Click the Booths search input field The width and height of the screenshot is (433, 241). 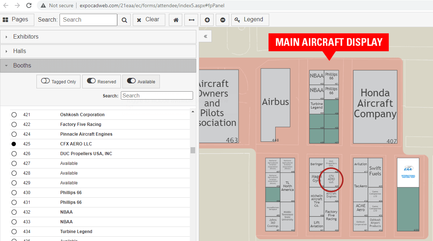(x=157, y=96)
